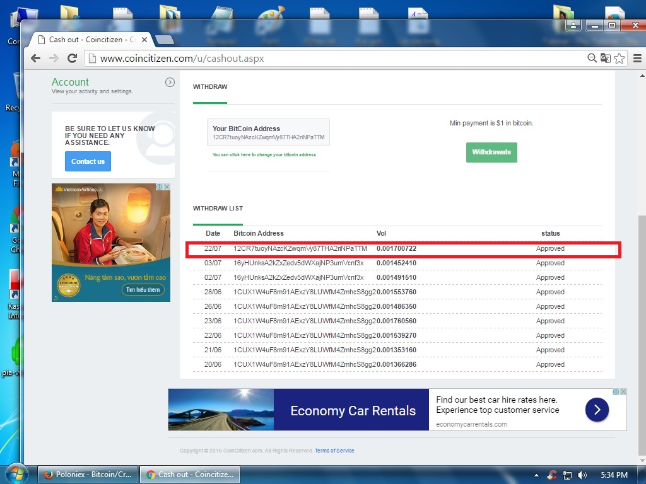
Task: Click the scrollbar up arrow
Action: pos(642,76)
